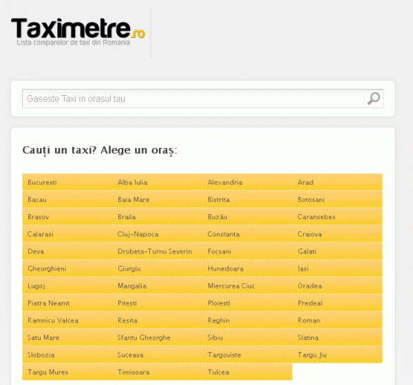Open the Craiova taxi page
The height and width of the screenshot is (385, 413).
(x=309, y=234)
